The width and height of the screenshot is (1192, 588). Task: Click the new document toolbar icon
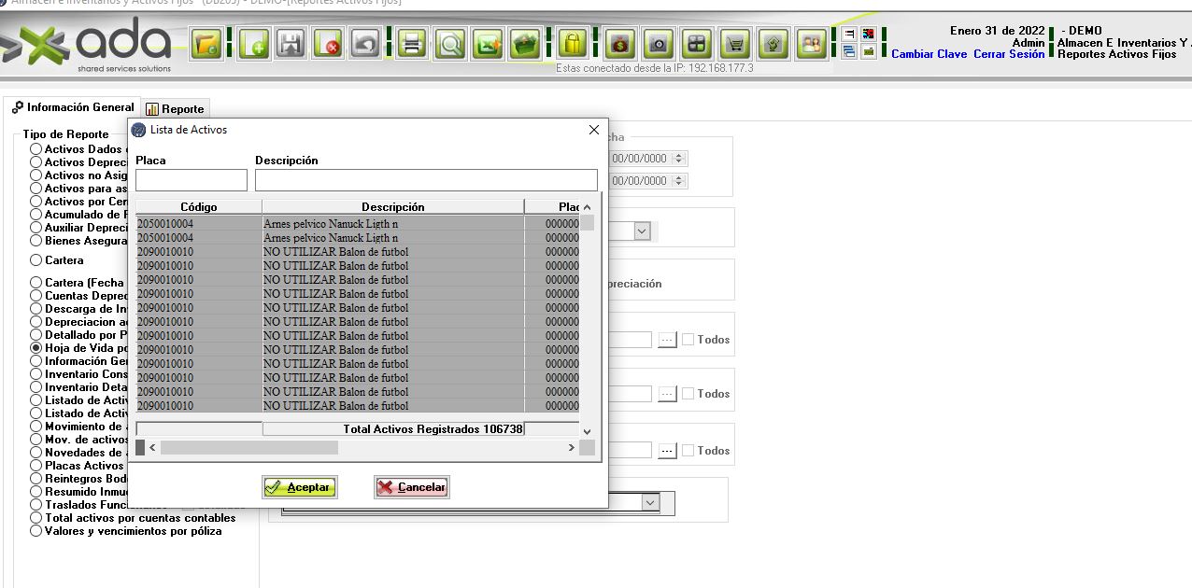pyautogui.click(x=253, y=44)
